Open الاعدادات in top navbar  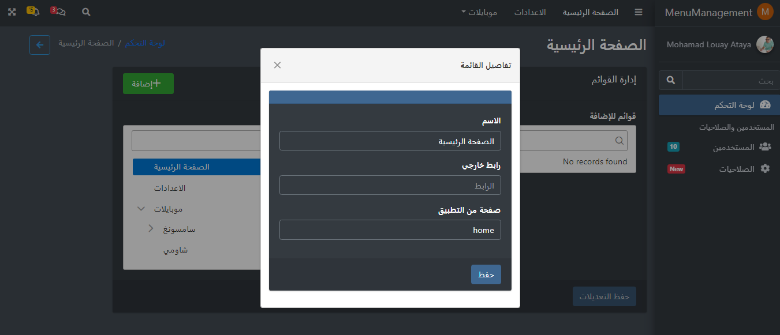(x=530, y=12)
